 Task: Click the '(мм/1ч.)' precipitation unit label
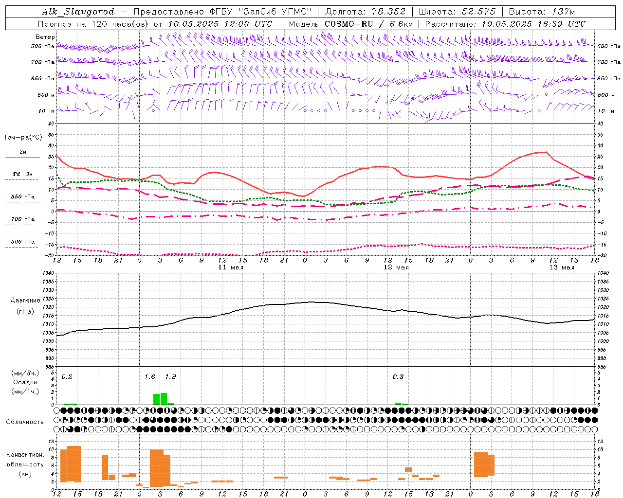pos(25,391)
